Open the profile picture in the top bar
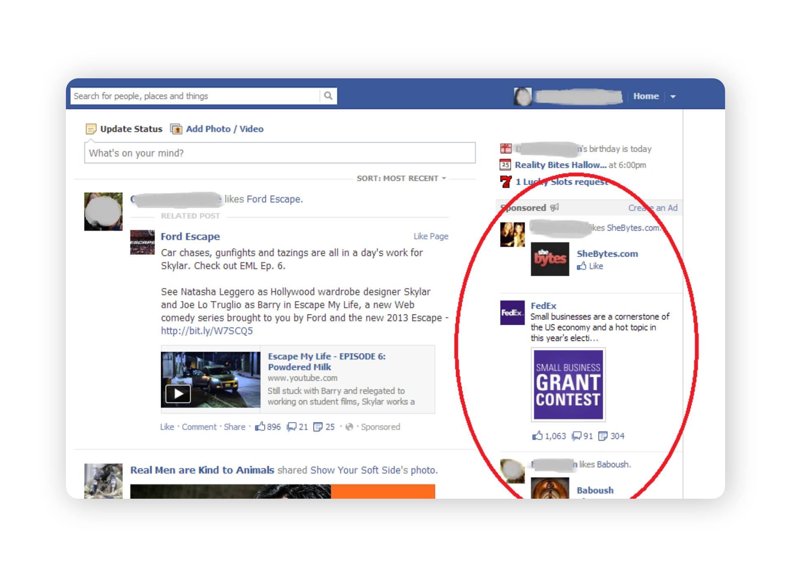This screenshot has width=791, height=577. [523, 96]
